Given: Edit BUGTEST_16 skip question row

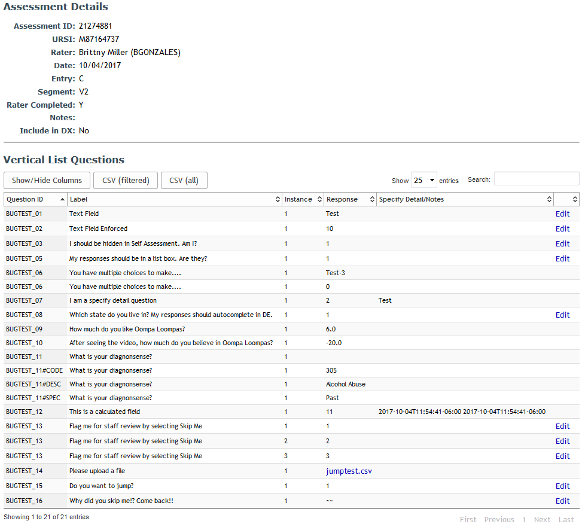Looking at the screenshot, I should point(563,501).
